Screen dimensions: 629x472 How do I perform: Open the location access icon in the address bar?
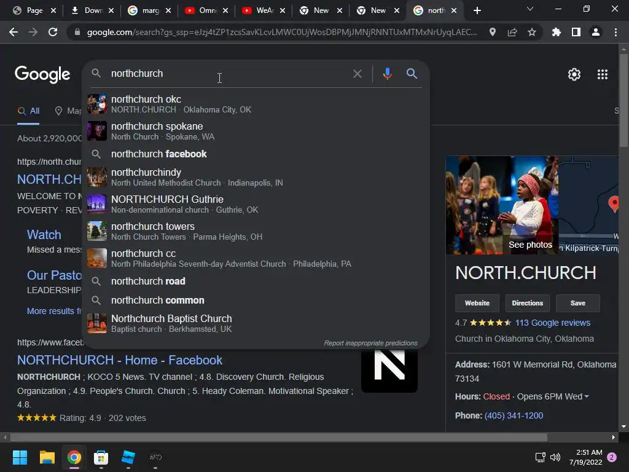click(x=493, y=32)
